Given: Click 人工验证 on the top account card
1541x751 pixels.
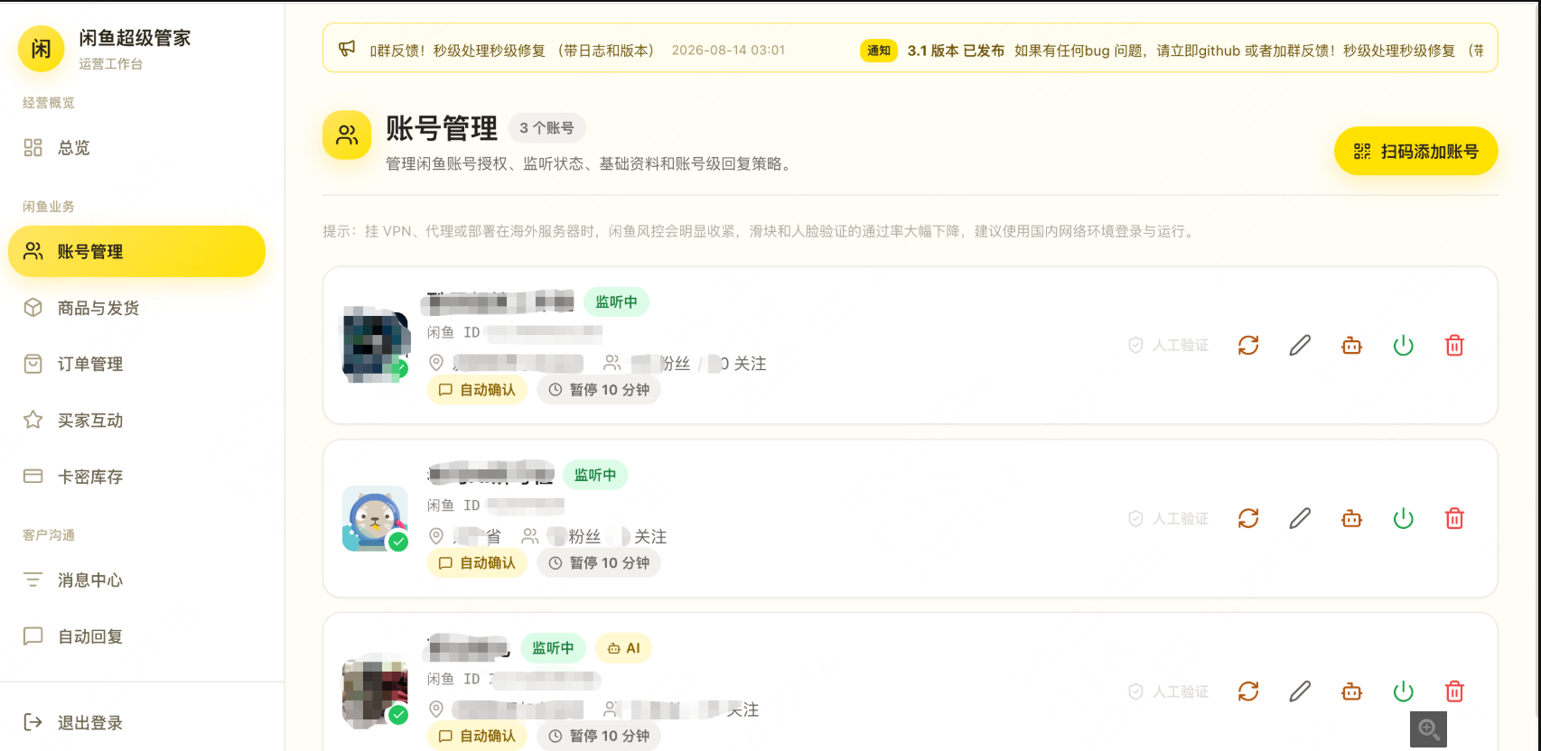Looking at the screenshot, I should 1168,345.
